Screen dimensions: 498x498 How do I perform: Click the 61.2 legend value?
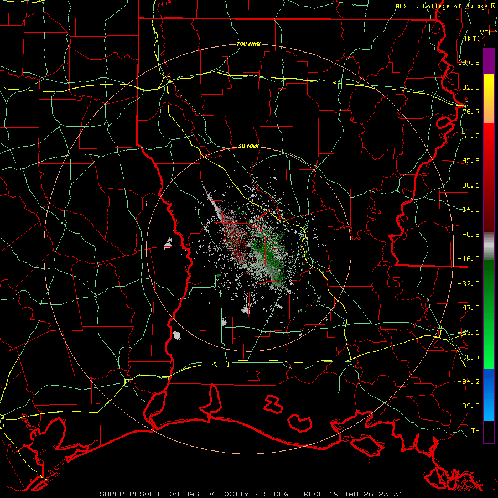click(471, 136)
